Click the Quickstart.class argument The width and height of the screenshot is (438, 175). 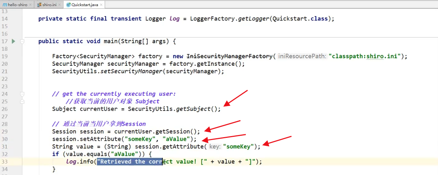click(x=300, y=19)
